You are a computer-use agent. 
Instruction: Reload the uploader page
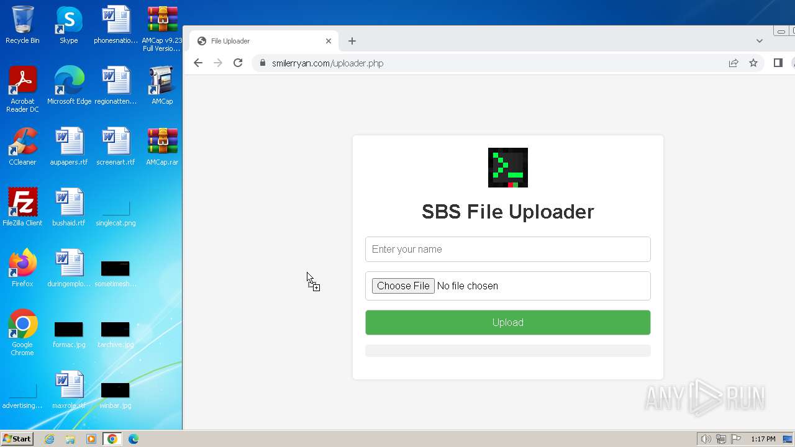238,63
